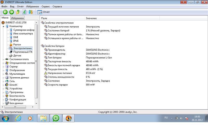The width and height of the screenshot is (208, 125).
Task: Switch to the Меню tab
Action: pyautogui.click(x=5, y=18)
